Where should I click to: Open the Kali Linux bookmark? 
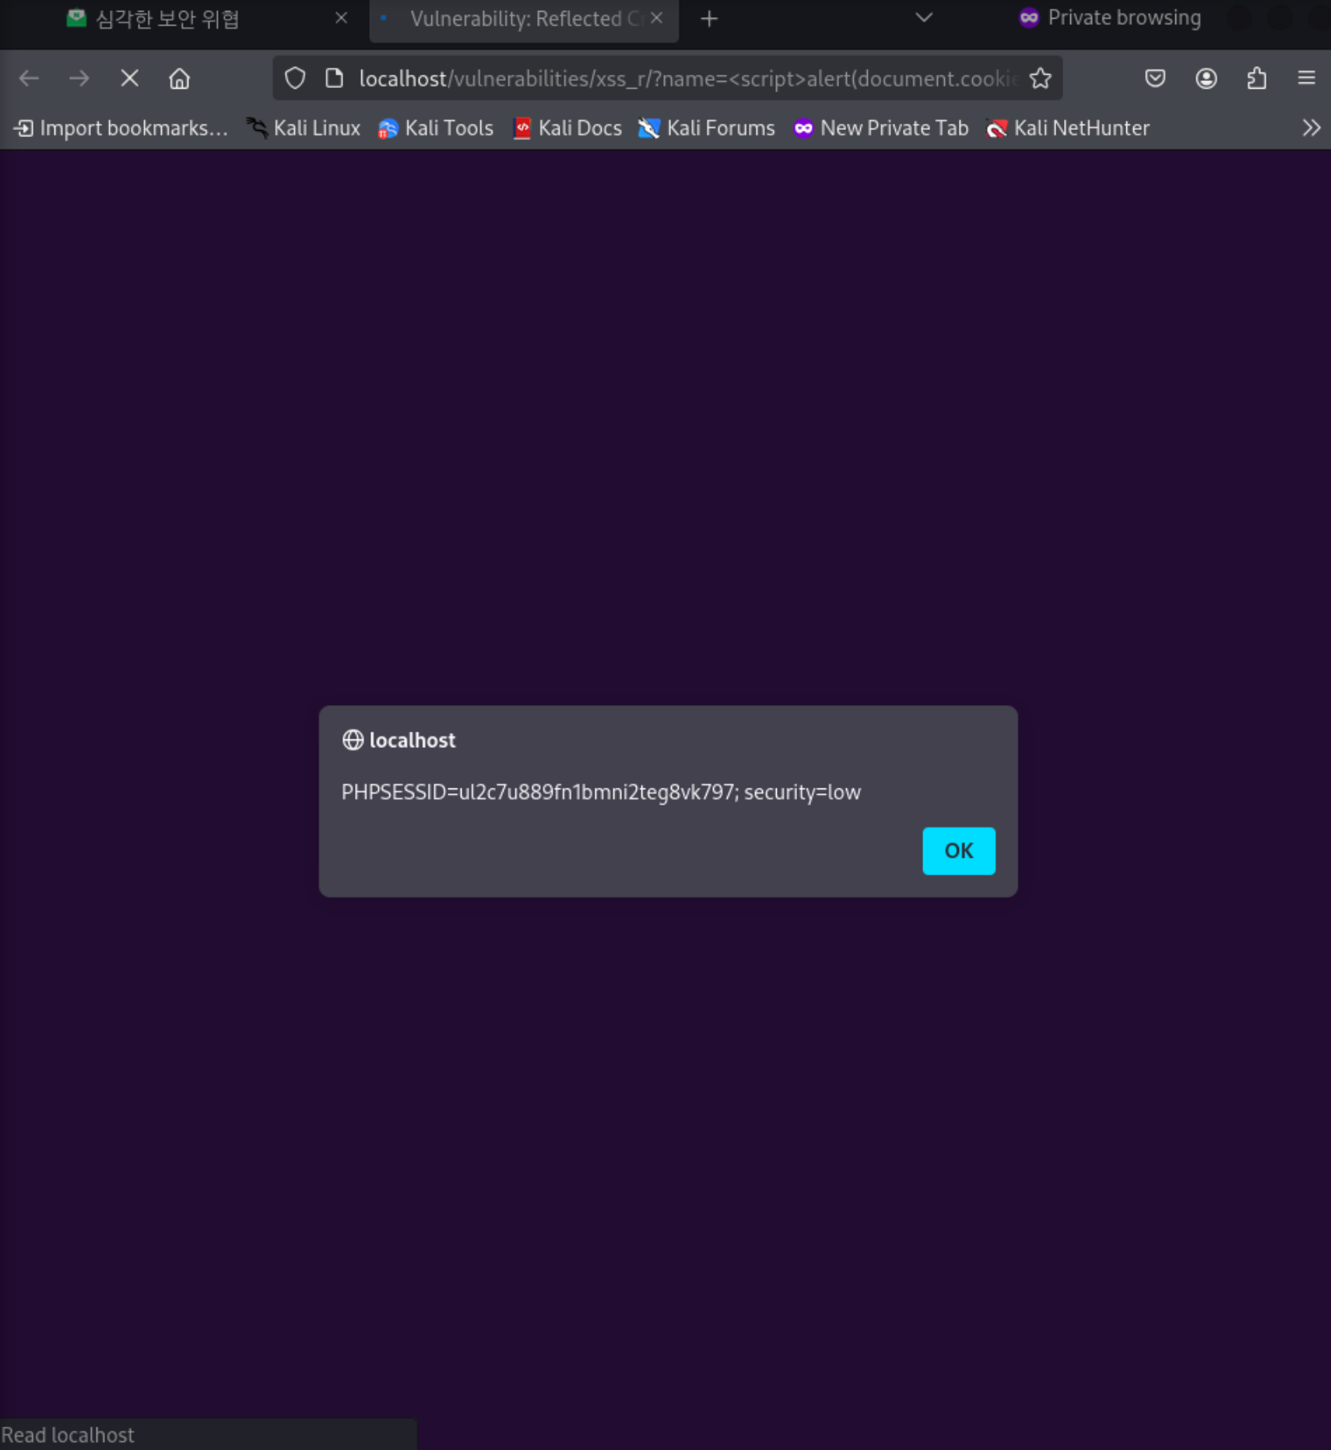pos(304,128)
